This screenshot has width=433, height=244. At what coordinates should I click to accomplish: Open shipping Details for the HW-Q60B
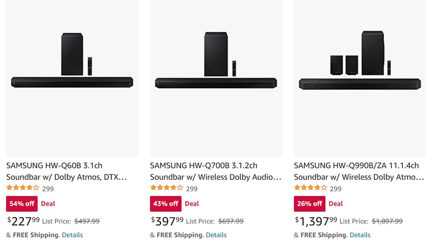72,235
